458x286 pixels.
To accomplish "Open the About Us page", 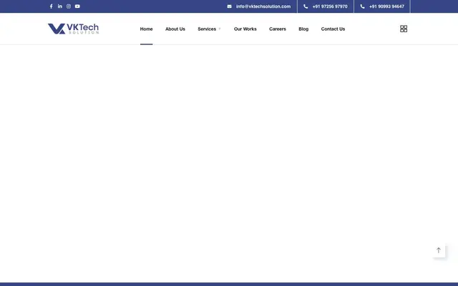I will [175, 29].
